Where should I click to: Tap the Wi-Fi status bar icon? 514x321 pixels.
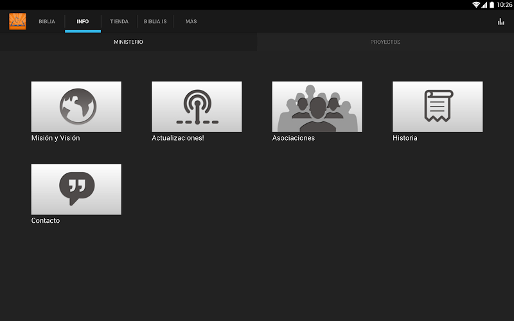pyautogui.click(x=476, y=4)
